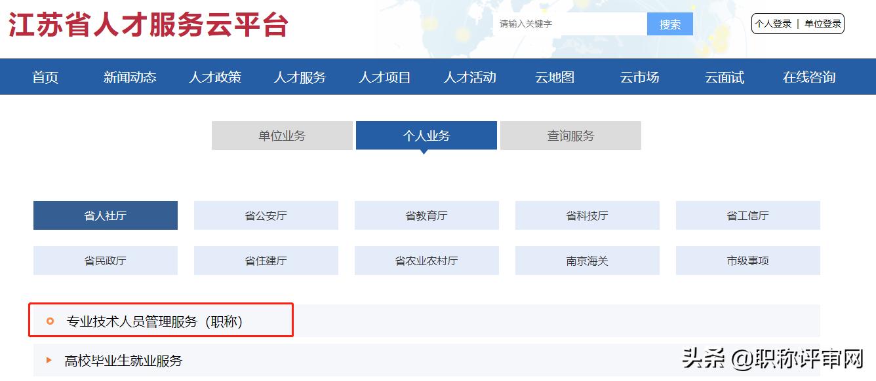Open the 在线咨询 menu item
876x381 pixels.
(808, 77)
